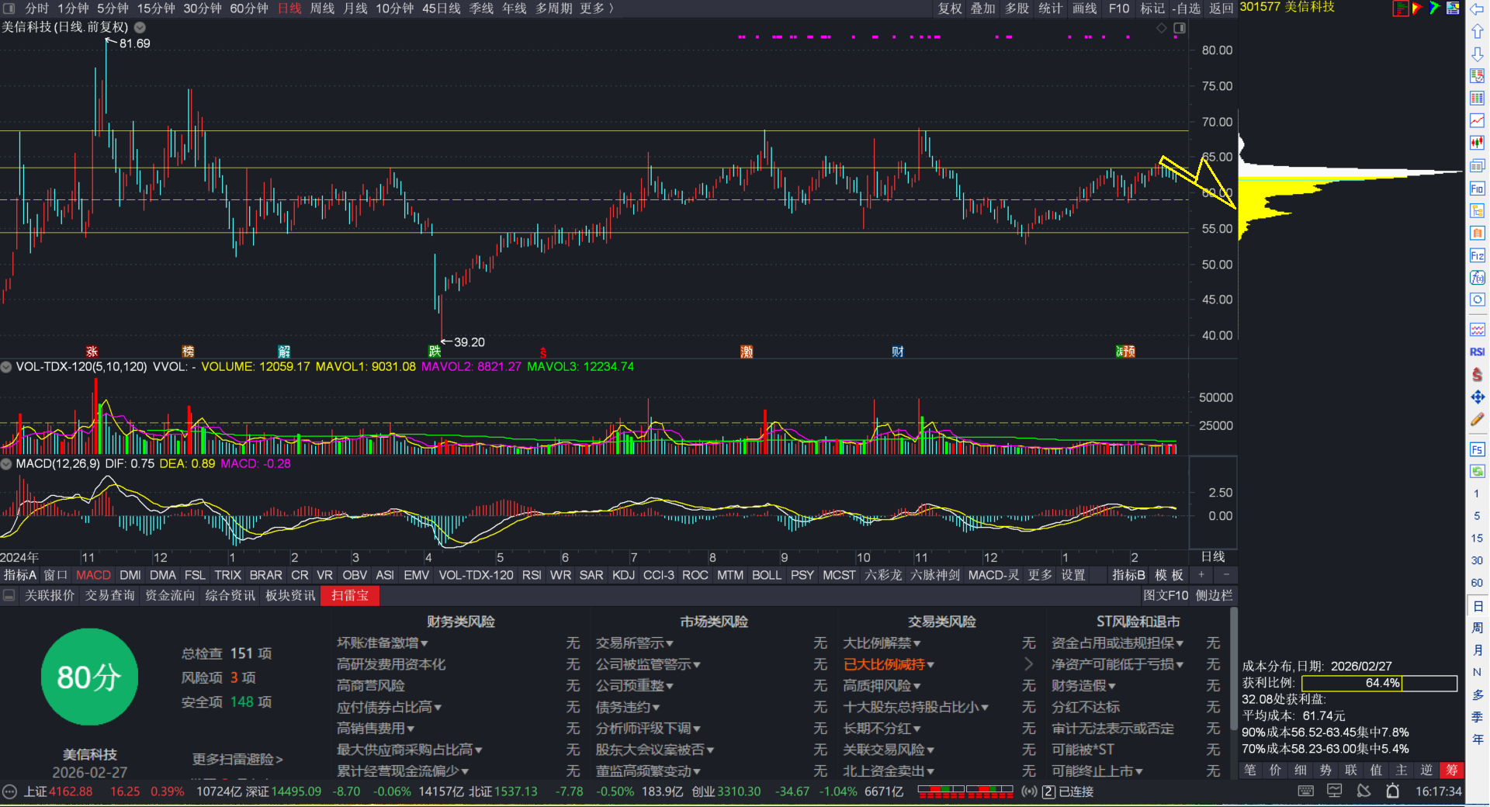Open the RSI indicator sidebar icon
1490x807 pixels.
point(1477,352)
